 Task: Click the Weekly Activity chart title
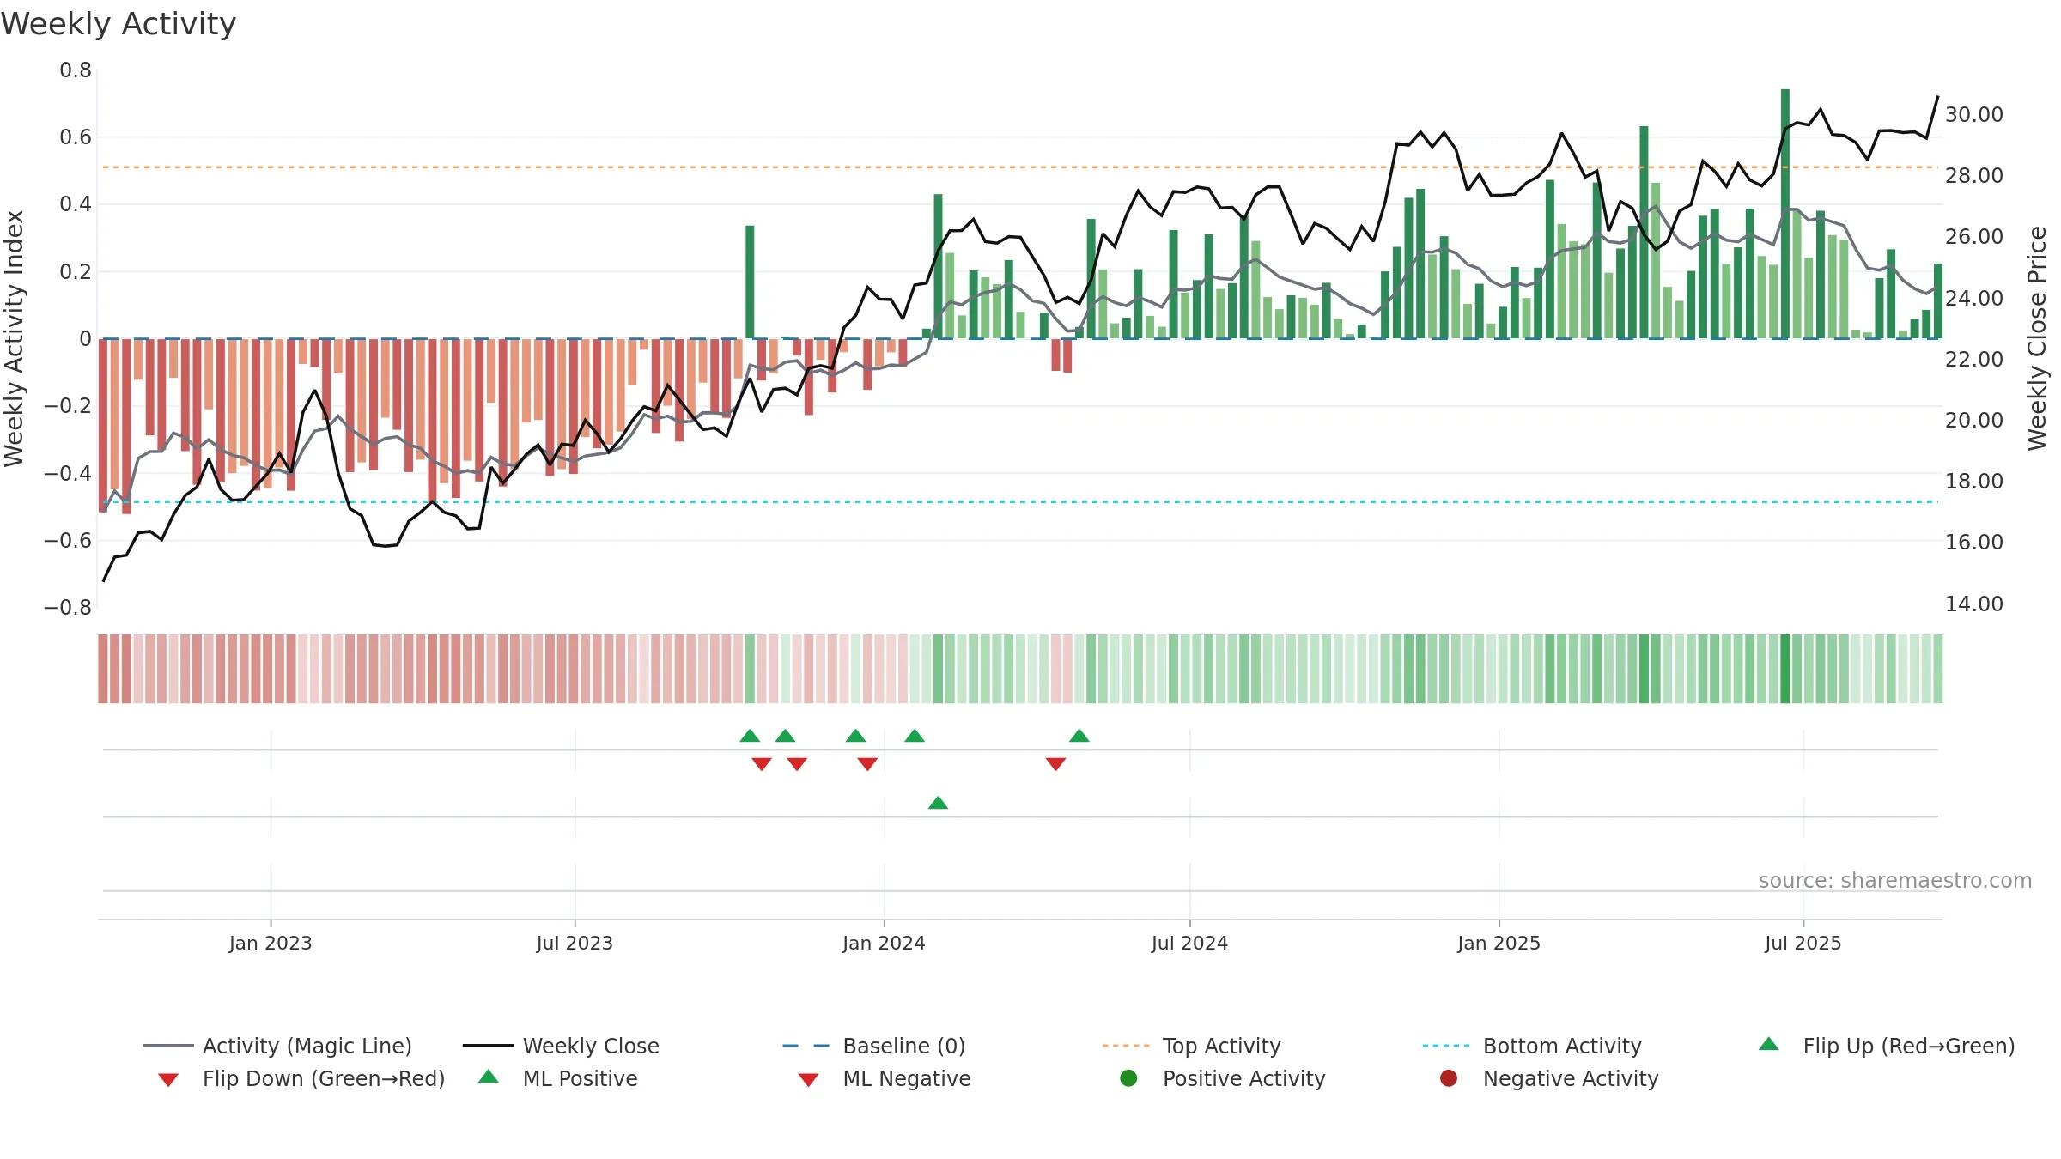click(x=119, y=24)
